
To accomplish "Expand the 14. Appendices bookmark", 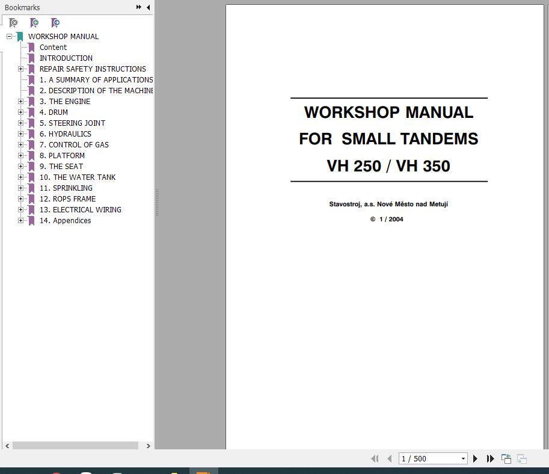I will click(x=20, y=220).
